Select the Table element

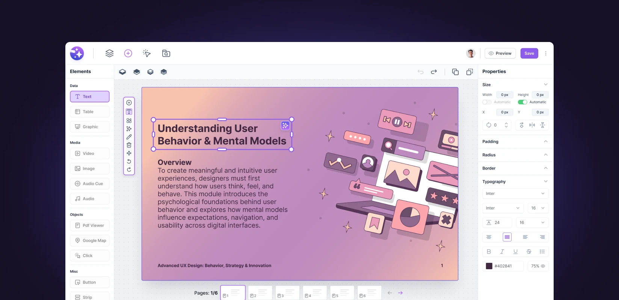coord(90,112)
